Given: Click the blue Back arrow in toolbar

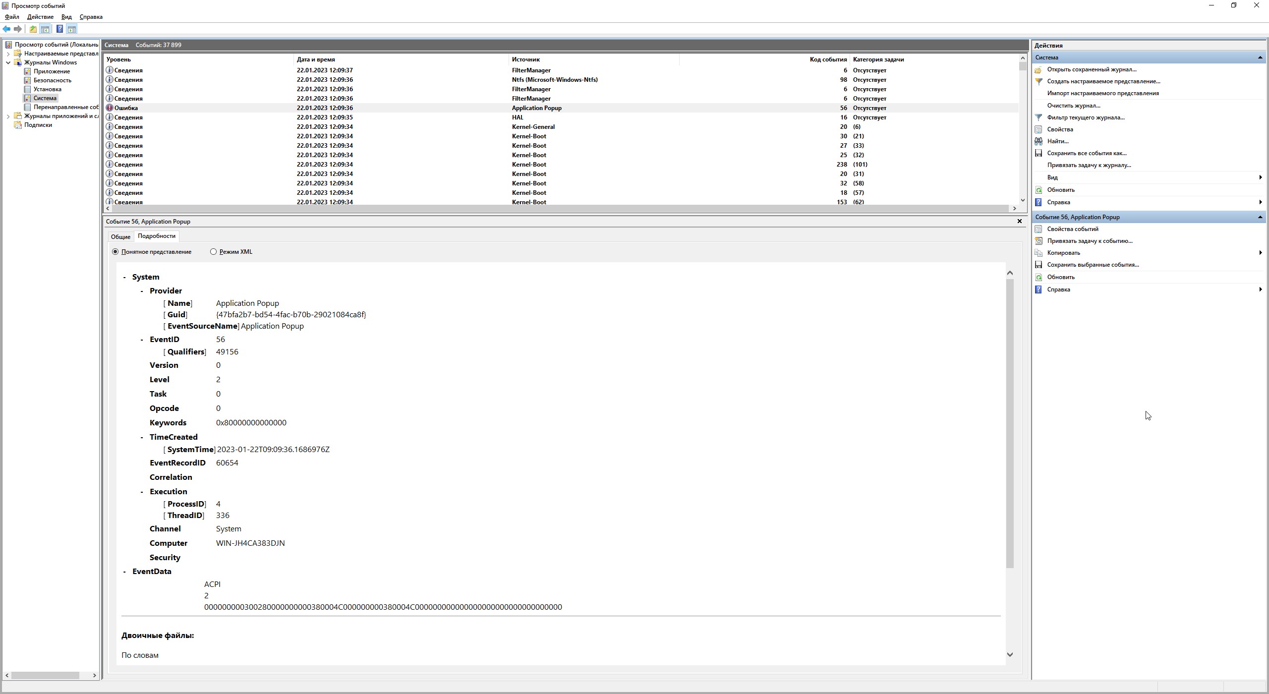Looking at the screenshot, I should 6,29.
